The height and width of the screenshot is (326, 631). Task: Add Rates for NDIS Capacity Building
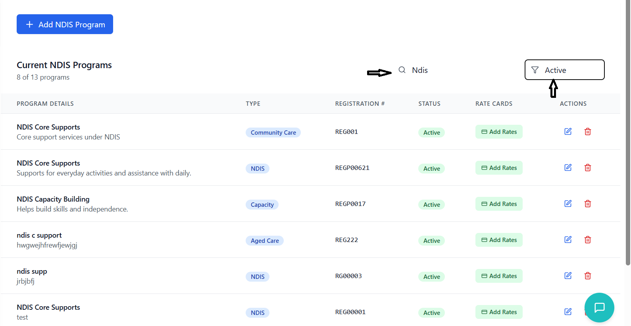click(x=499, y=204)
